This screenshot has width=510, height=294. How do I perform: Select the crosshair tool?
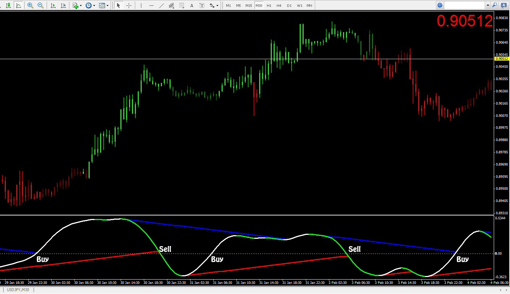(x=129, y=5)
